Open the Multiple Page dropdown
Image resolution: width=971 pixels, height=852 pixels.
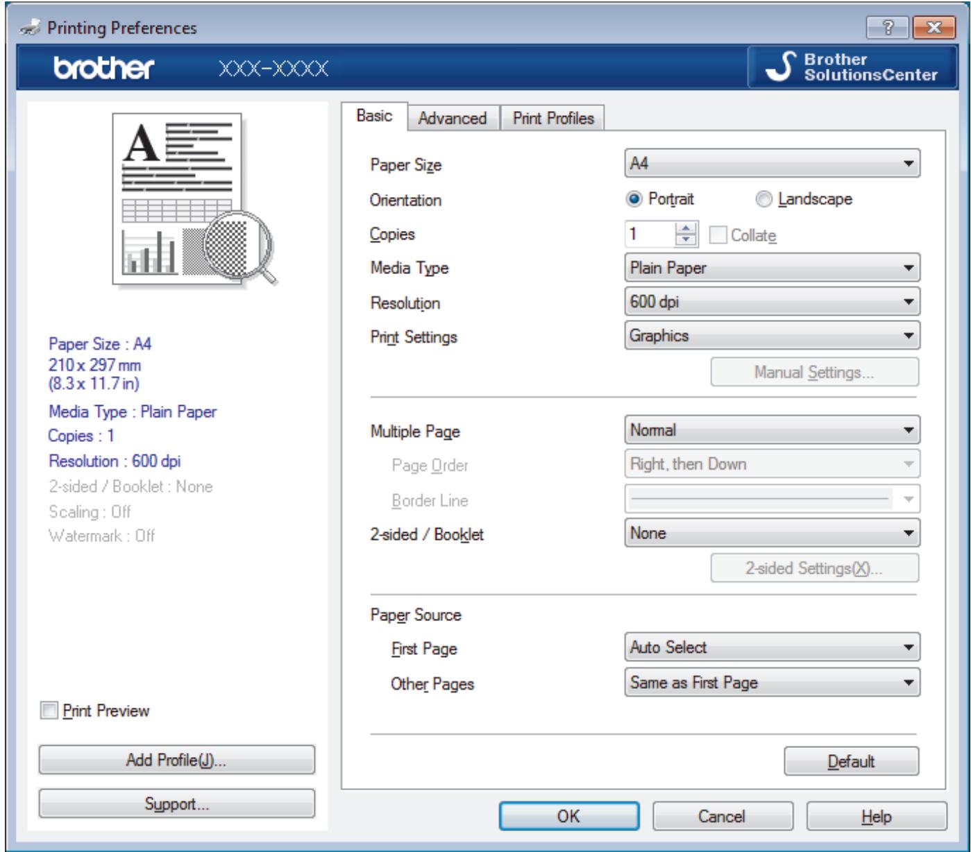tap(772, 430)
